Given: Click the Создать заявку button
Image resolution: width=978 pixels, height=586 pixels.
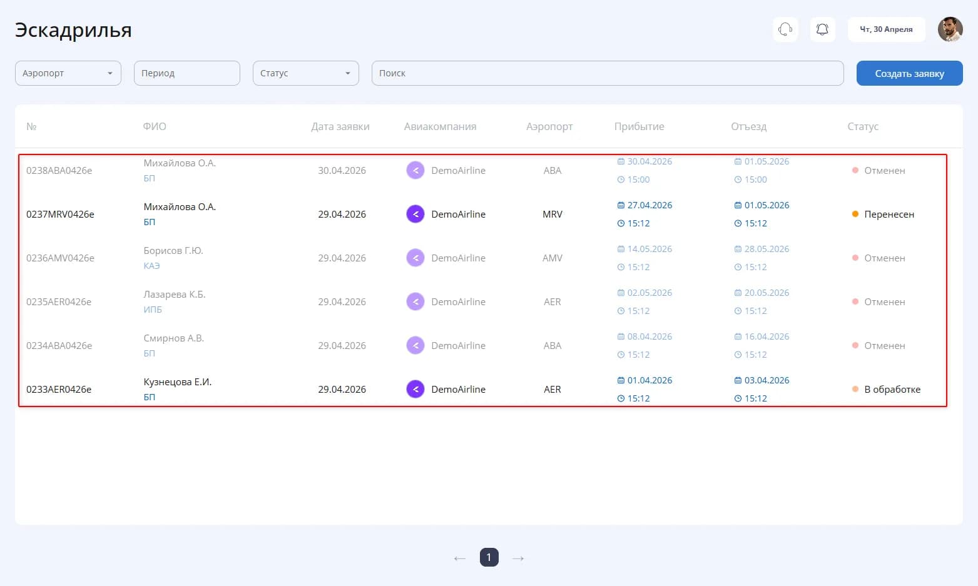Looking at the screenshot, I should tap(909, 73).
